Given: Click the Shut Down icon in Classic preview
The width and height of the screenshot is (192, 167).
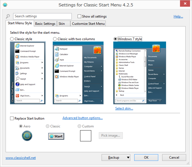Looking at the screenshot, I should pos(17,96).
